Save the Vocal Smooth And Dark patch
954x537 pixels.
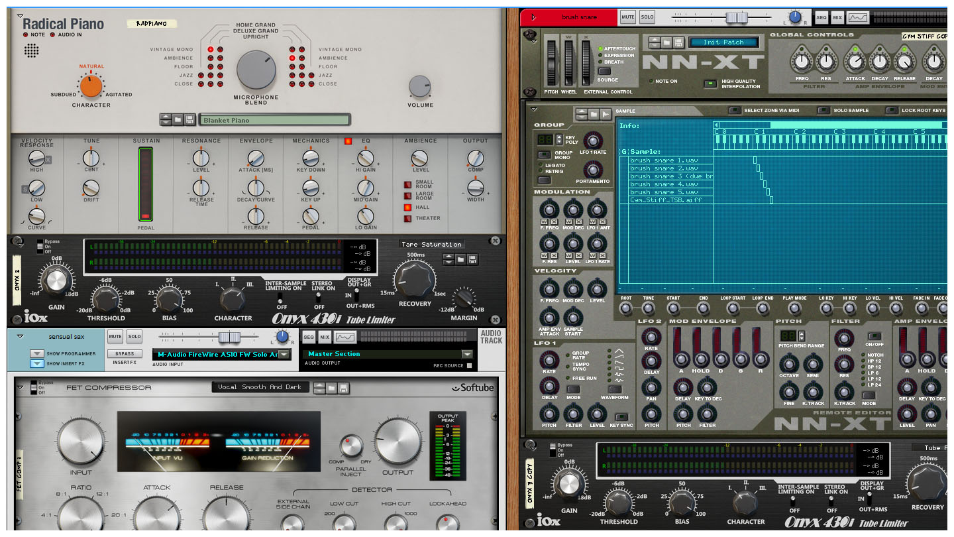[344, 387]
